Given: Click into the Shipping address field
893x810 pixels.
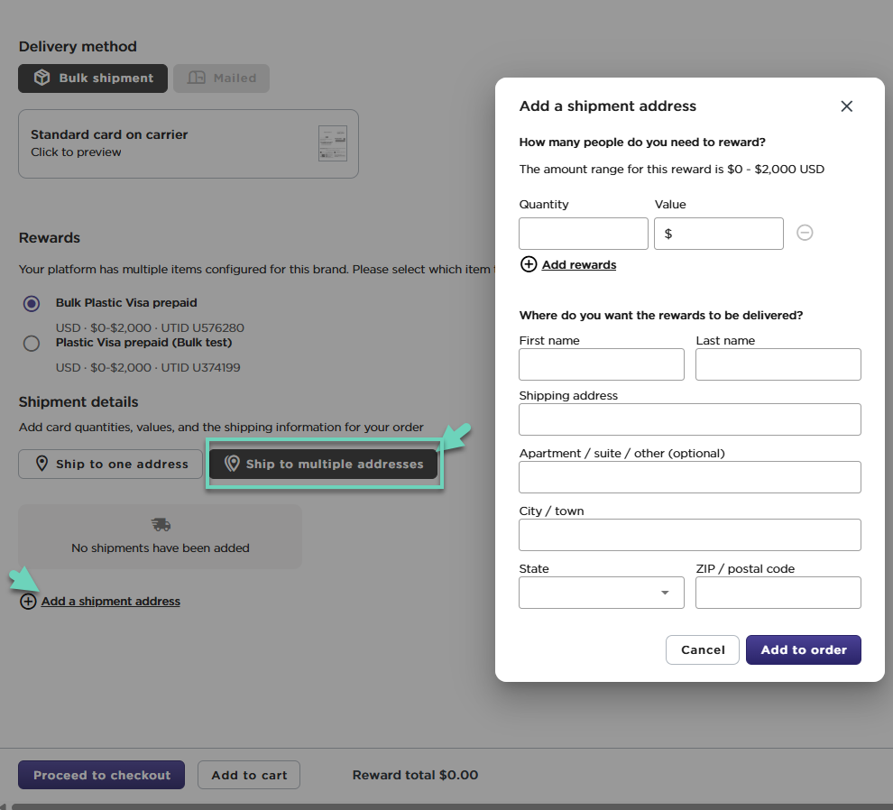Looking at the screenshot, I should point(689,419).
